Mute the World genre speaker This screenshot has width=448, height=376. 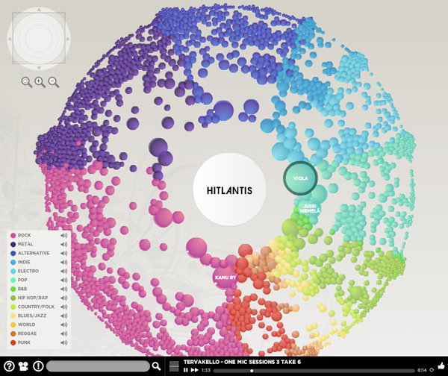[x=64, y=325]
